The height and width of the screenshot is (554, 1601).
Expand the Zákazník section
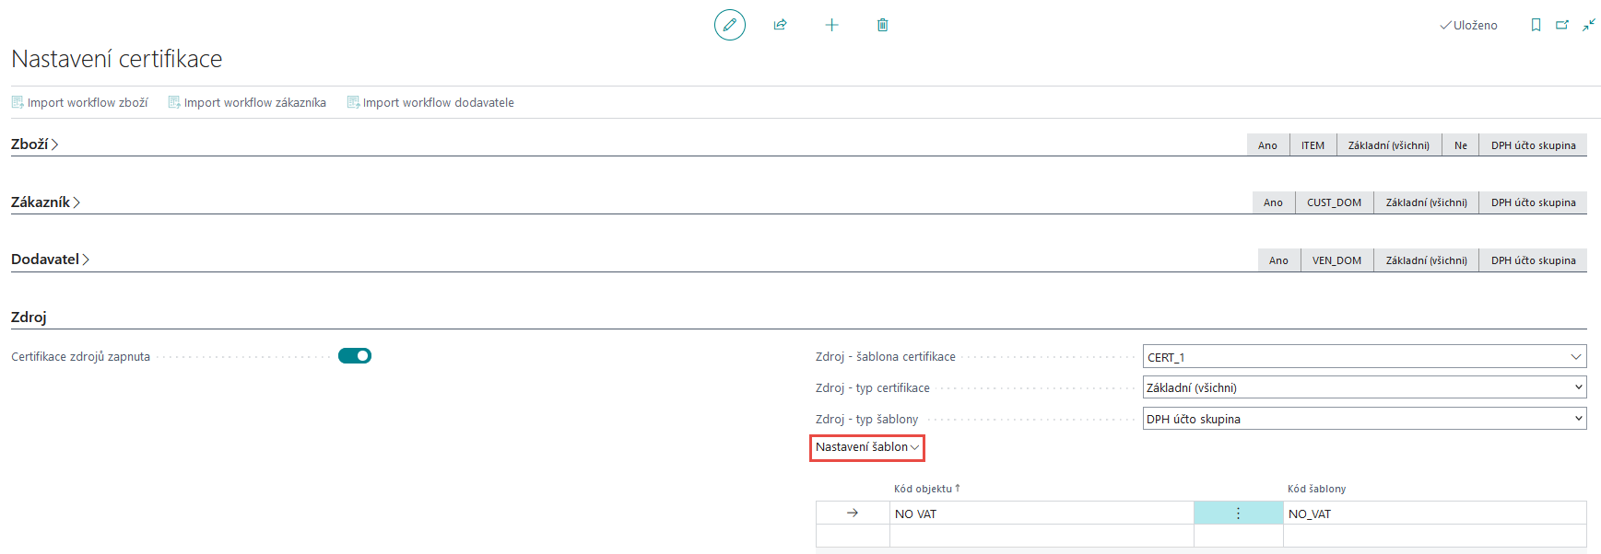point(46,202)
